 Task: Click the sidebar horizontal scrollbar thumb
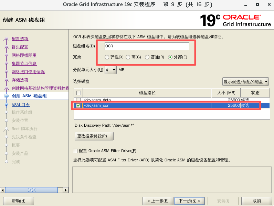(32, 190)
